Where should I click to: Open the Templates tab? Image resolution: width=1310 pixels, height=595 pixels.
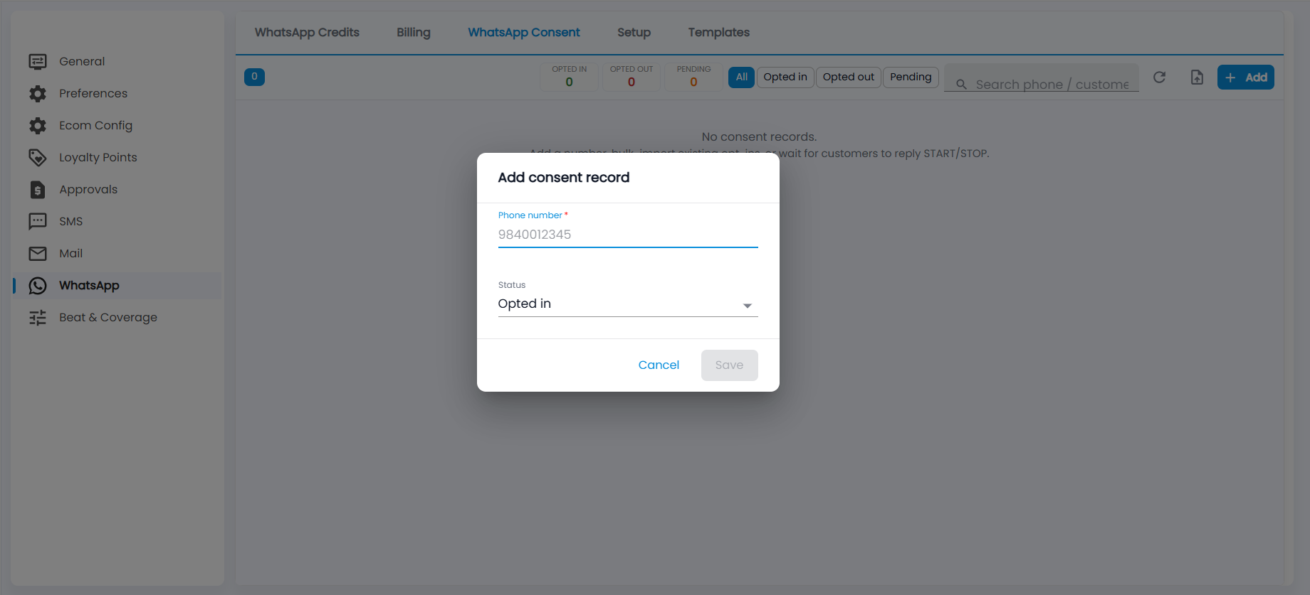pyautogui.click(x=719, y=33)
